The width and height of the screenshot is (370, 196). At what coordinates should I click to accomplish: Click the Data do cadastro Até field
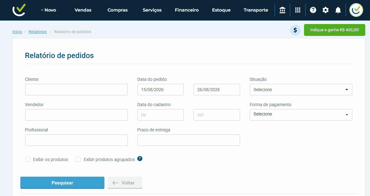tap(217, 115)
